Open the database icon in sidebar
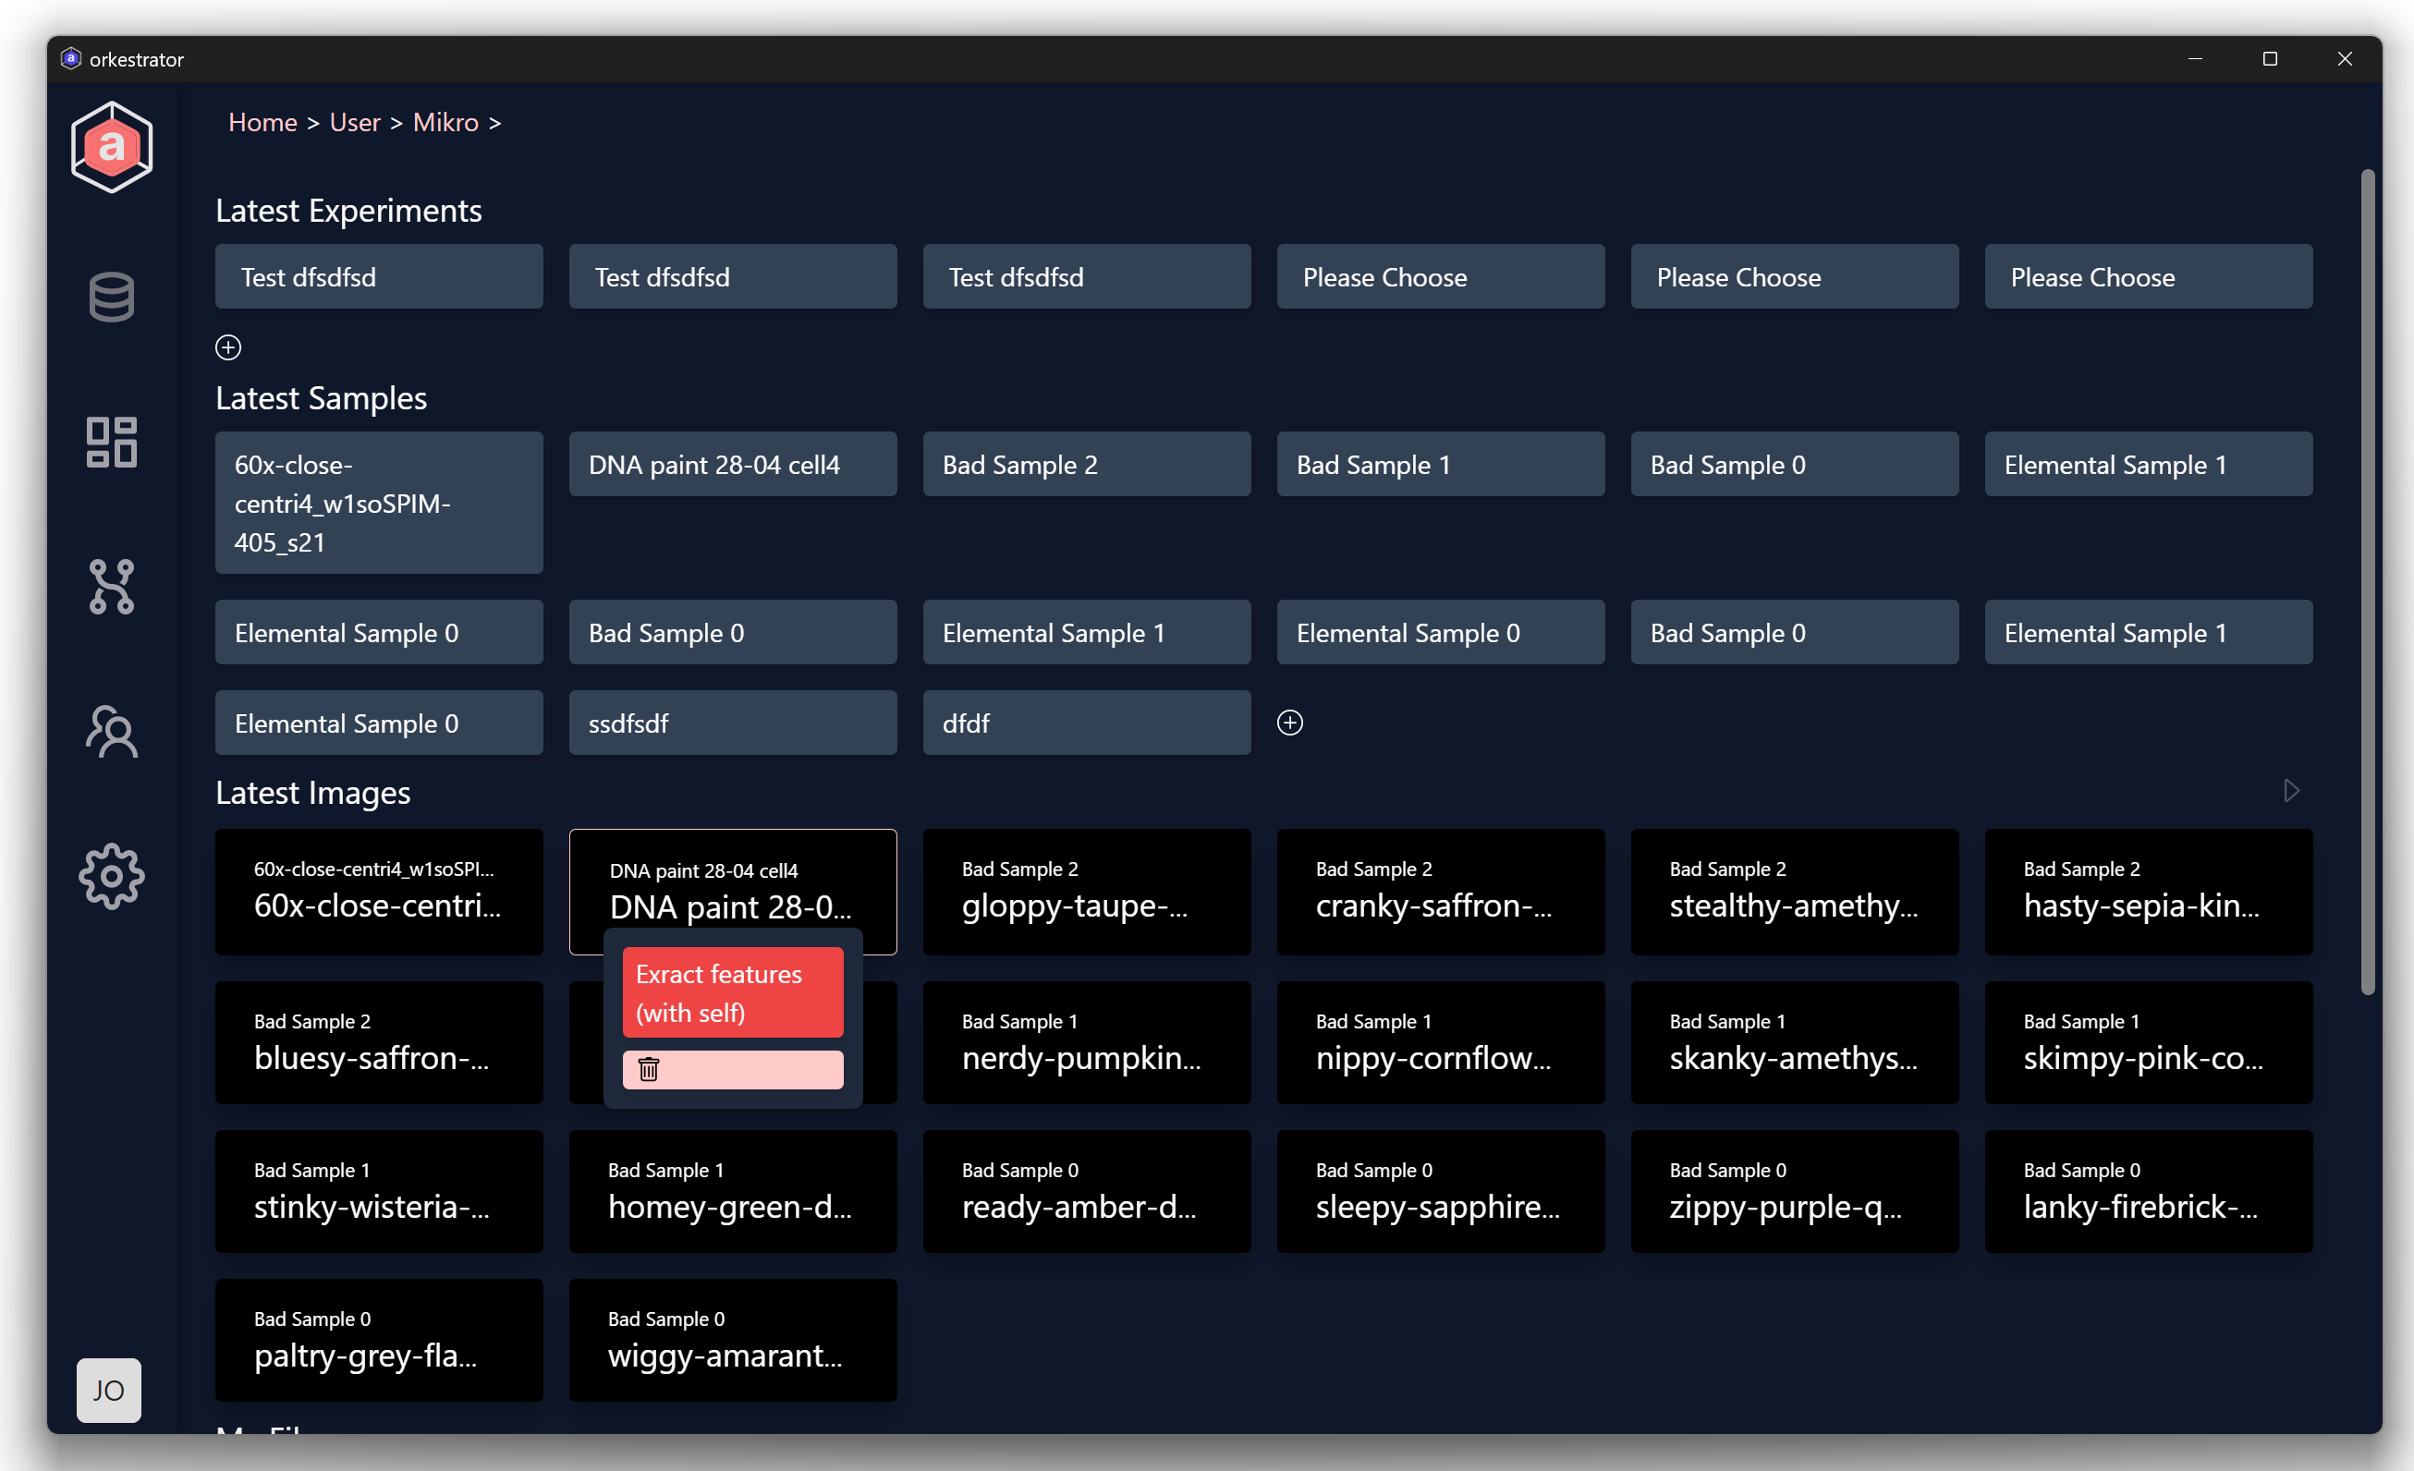Viewport: 2414px width, 1471px height. 112,297
